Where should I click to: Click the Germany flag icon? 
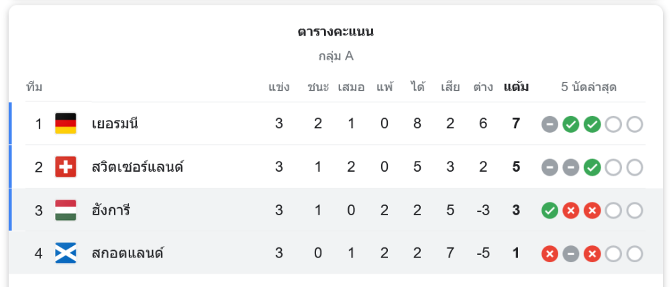pos(65,123)
